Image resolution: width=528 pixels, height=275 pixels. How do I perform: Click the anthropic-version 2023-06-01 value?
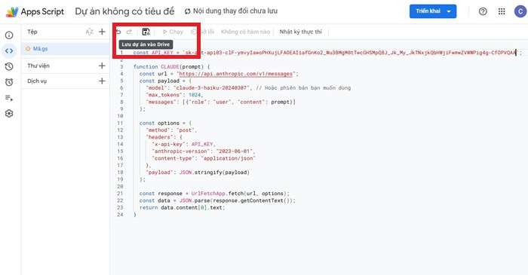(x=235, y=151)
